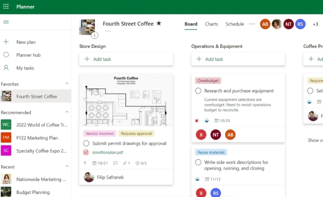The image size is (323, 197).
Task: Complete the first task in the Coffee column
Action: click(x=310, y=91)
